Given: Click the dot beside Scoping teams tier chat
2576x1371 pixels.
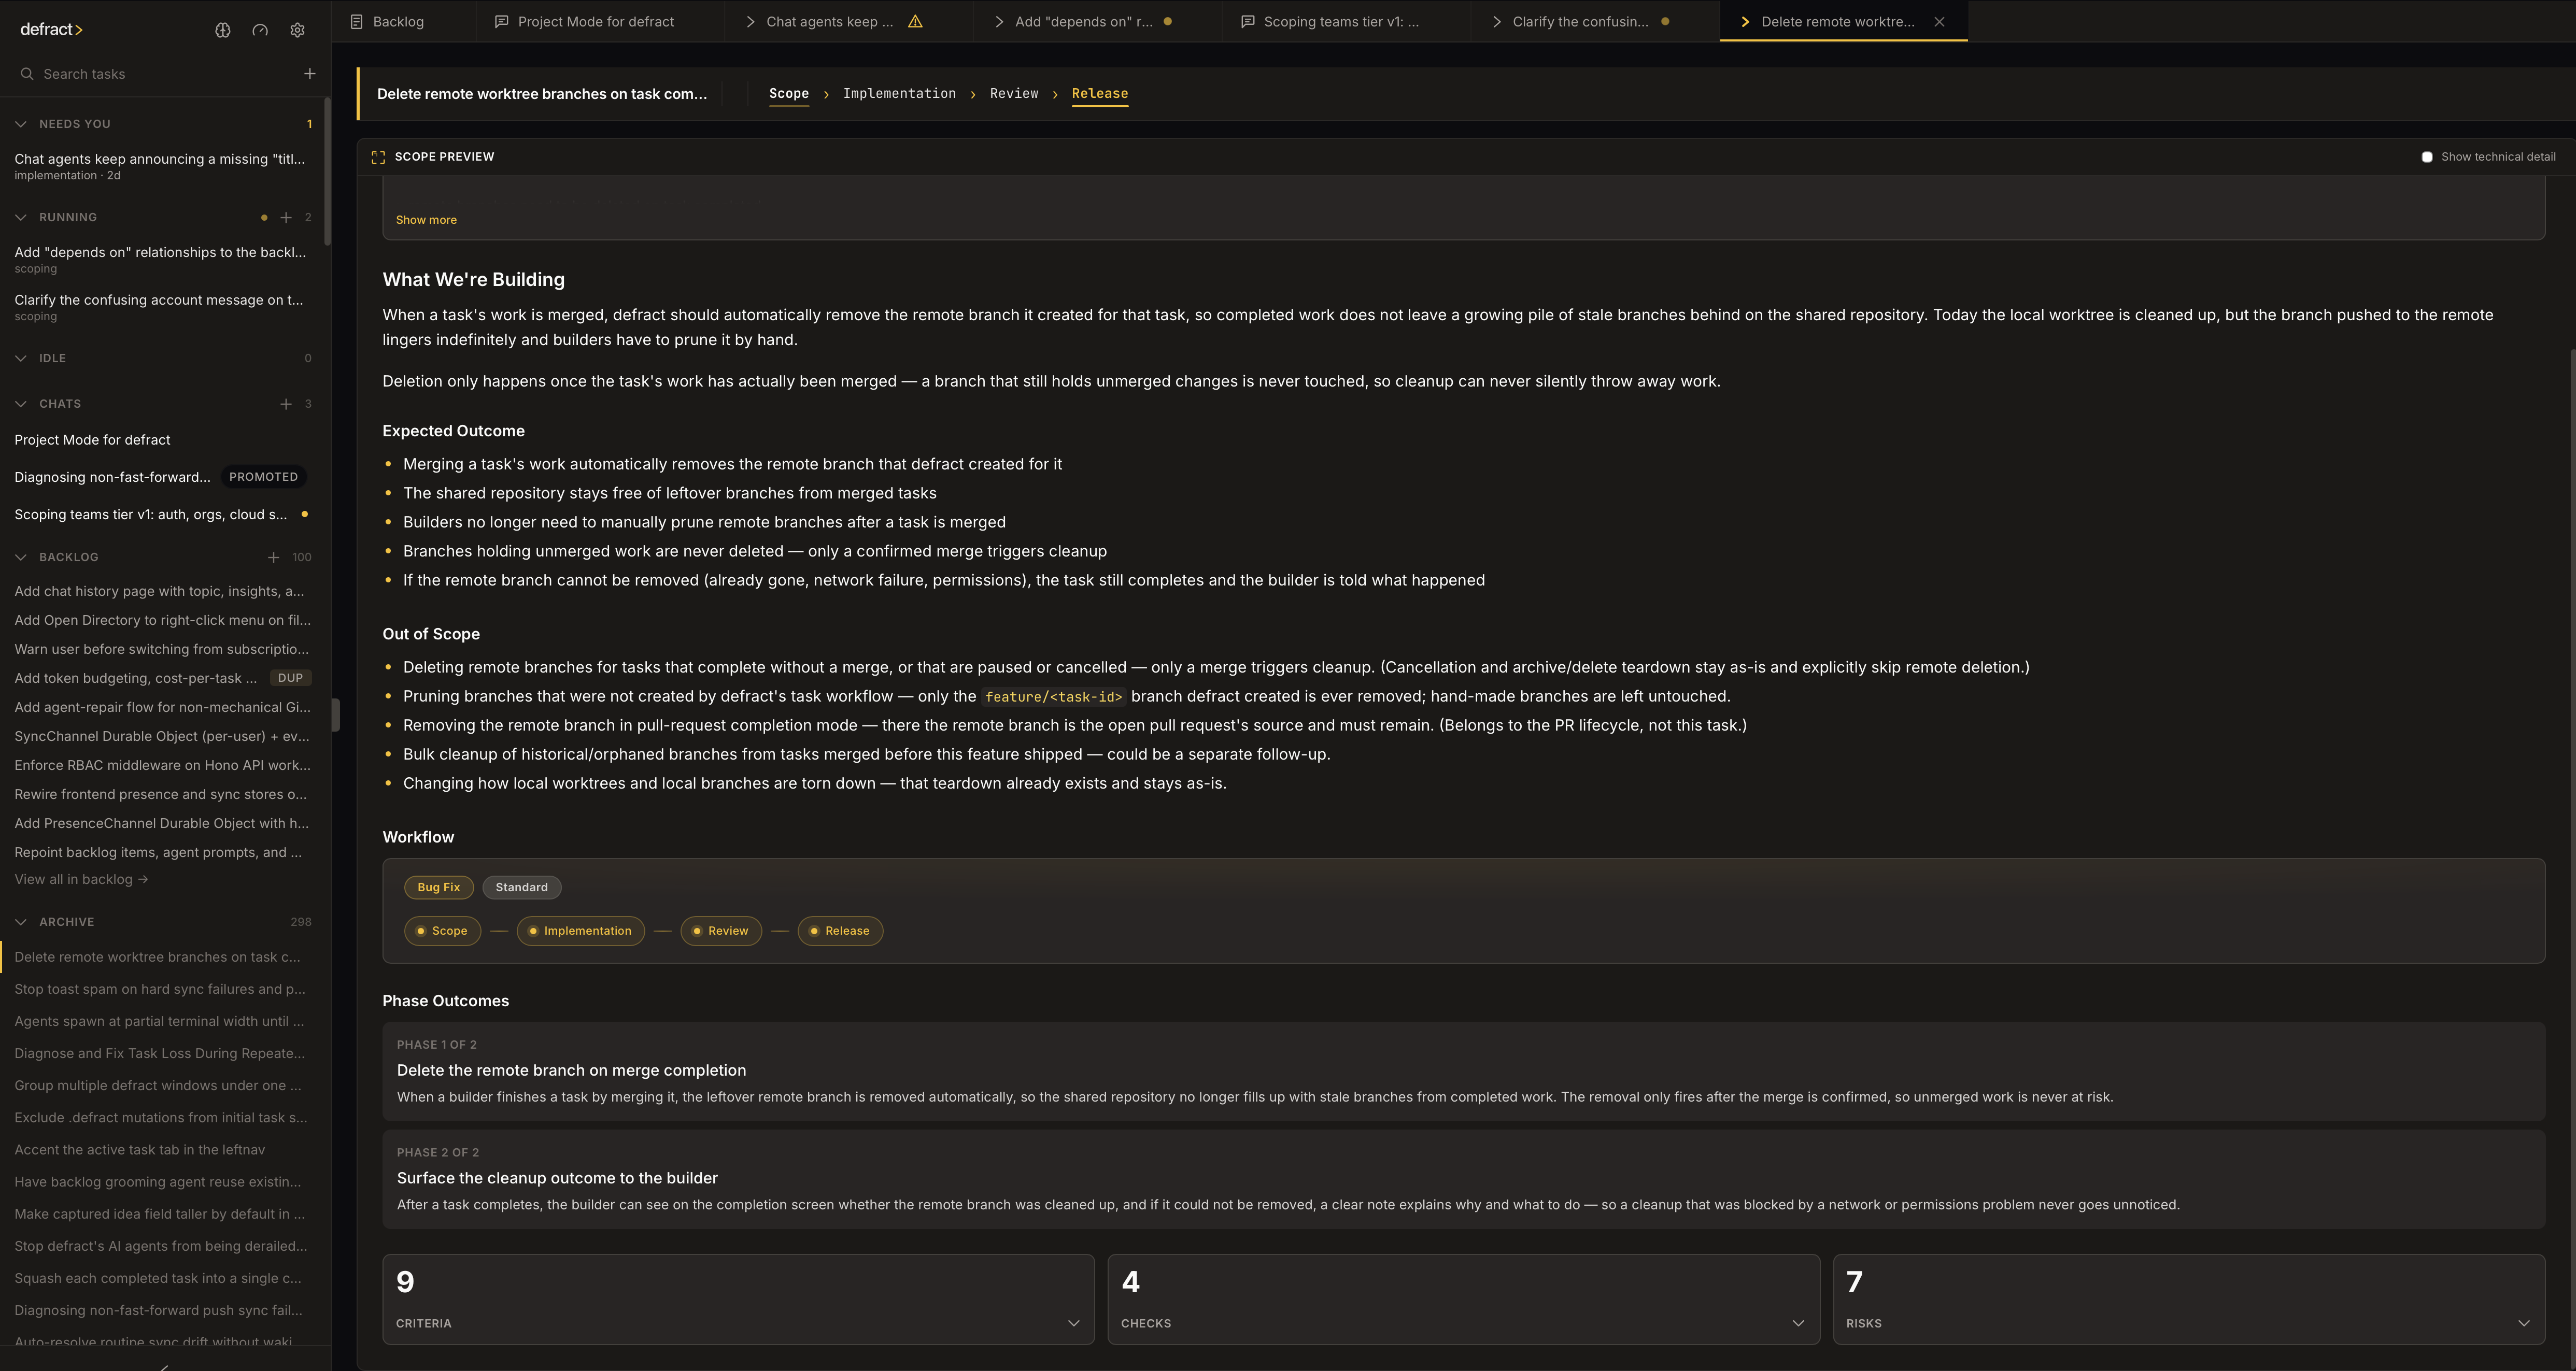Looking at the screenshot, I should 305,514.
